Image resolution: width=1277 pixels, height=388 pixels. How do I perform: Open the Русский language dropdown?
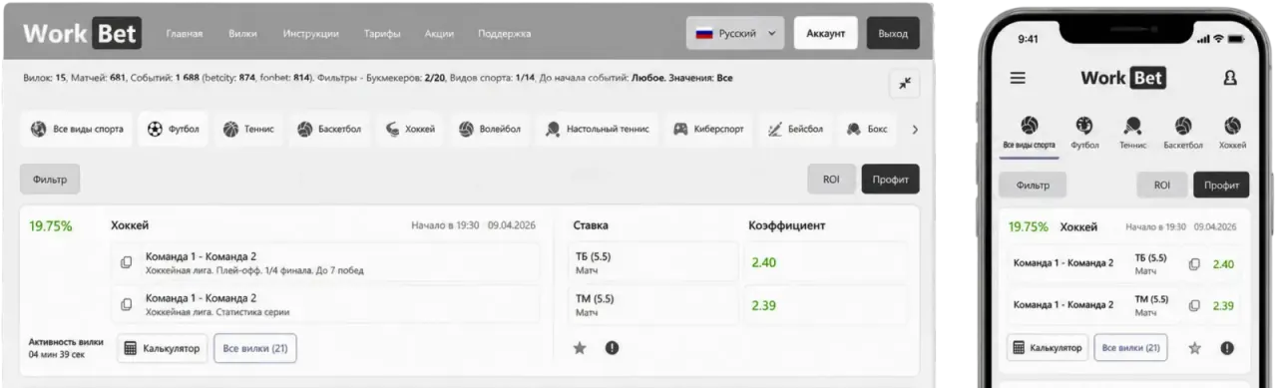[735, 33]
